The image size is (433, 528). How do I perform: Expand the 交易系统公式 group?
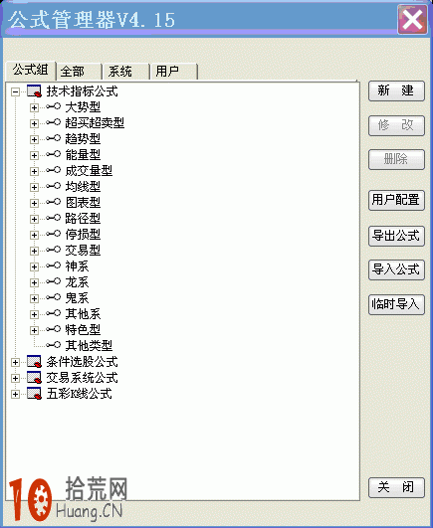point(15,378)
